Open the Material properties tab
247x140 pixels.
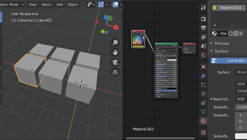[x=203, y=121]
